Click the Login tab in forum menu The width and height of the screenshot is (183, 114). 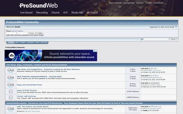point(37,43)
